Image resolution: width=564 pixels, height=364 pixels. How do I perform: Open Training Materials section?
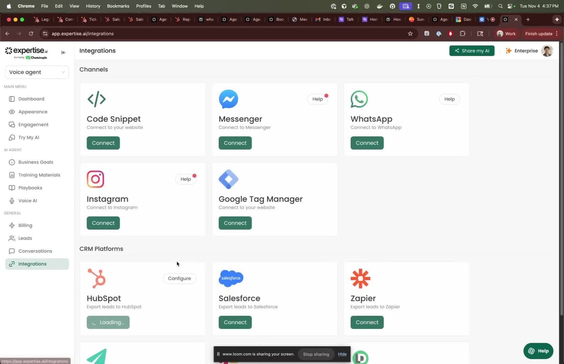click(39, 175)
